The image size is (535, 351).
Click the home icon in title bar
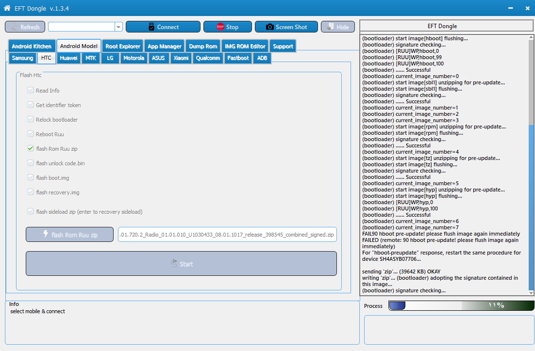point(7,8)
